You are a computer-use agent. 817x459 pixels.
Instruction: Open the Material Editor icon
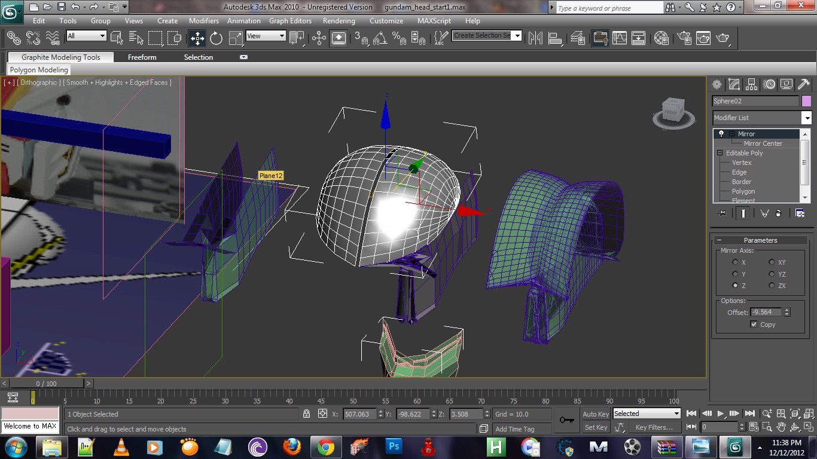pyautogui.click(x=661, y=38)
